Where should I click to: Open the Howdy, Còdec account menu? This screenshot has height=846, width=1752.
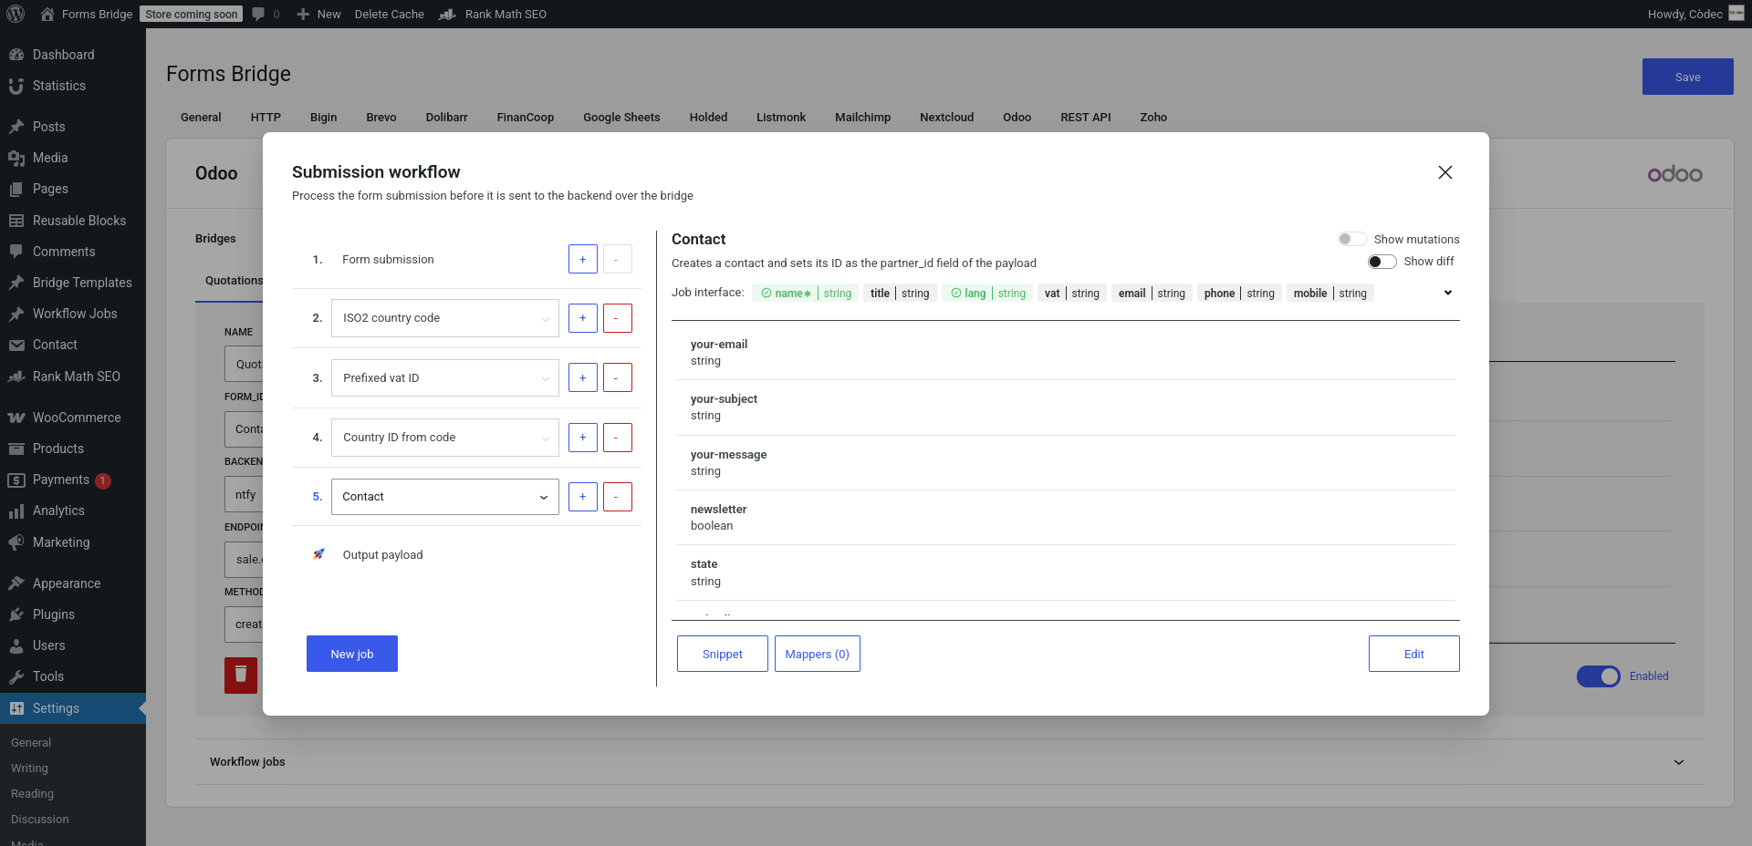tap(1695, 14)
